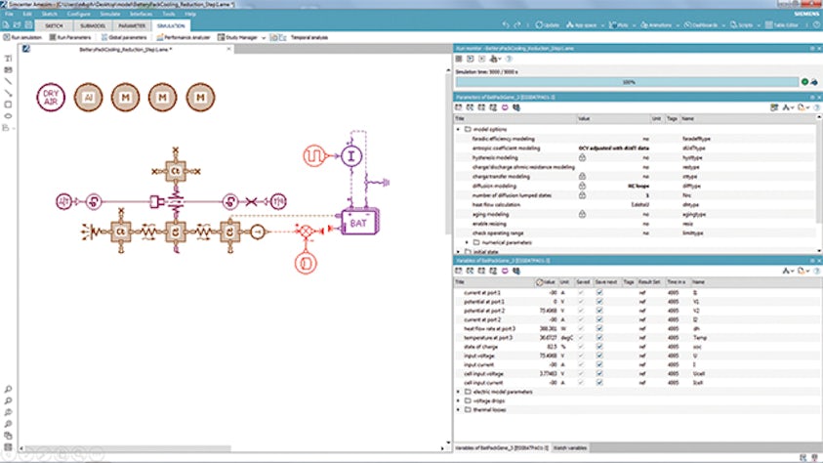Viewport: 823px width, 463px height.
Task: Select the first M thermal mass icon
Action: pyautogui.click(x=125, y=98)
